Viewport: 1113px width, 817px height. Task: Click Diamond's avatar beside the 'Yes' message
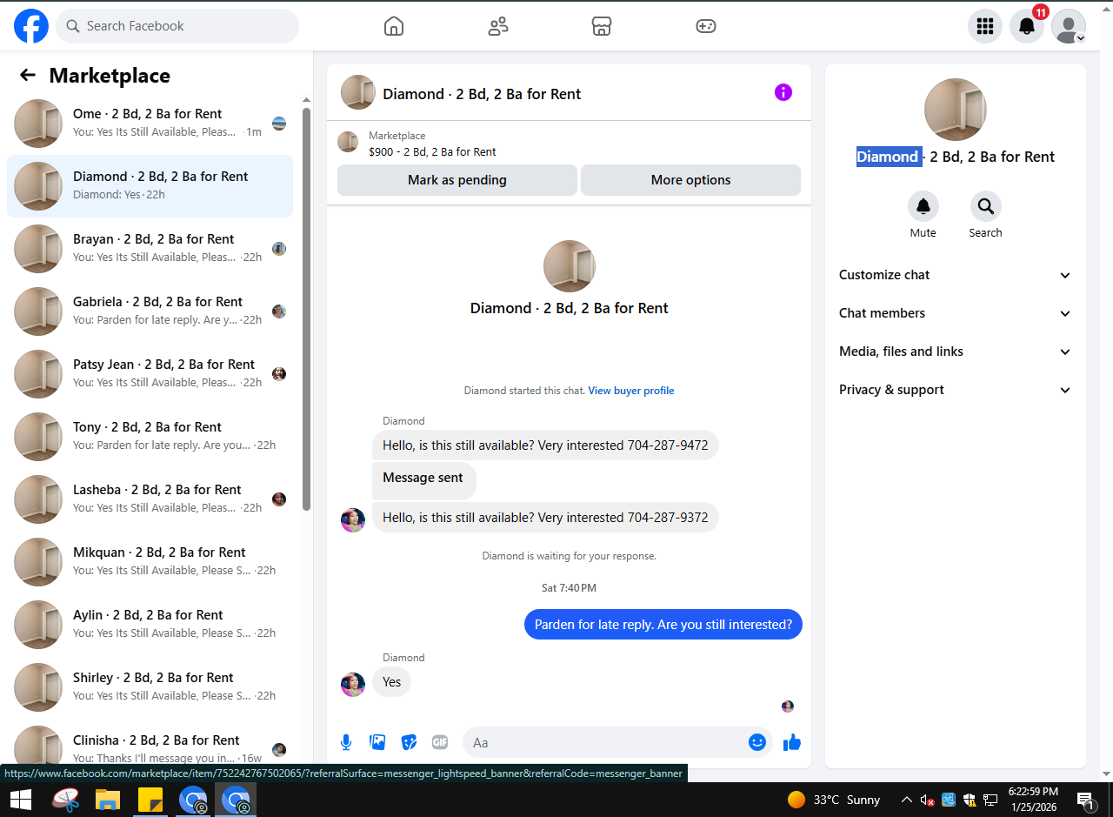tap(353, 685)
